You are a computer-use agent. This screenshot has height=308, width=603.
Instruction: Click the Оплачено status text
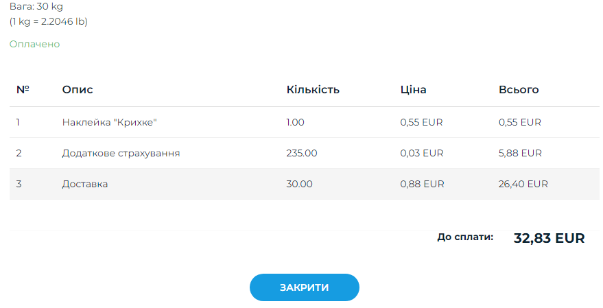pos(34,44)
